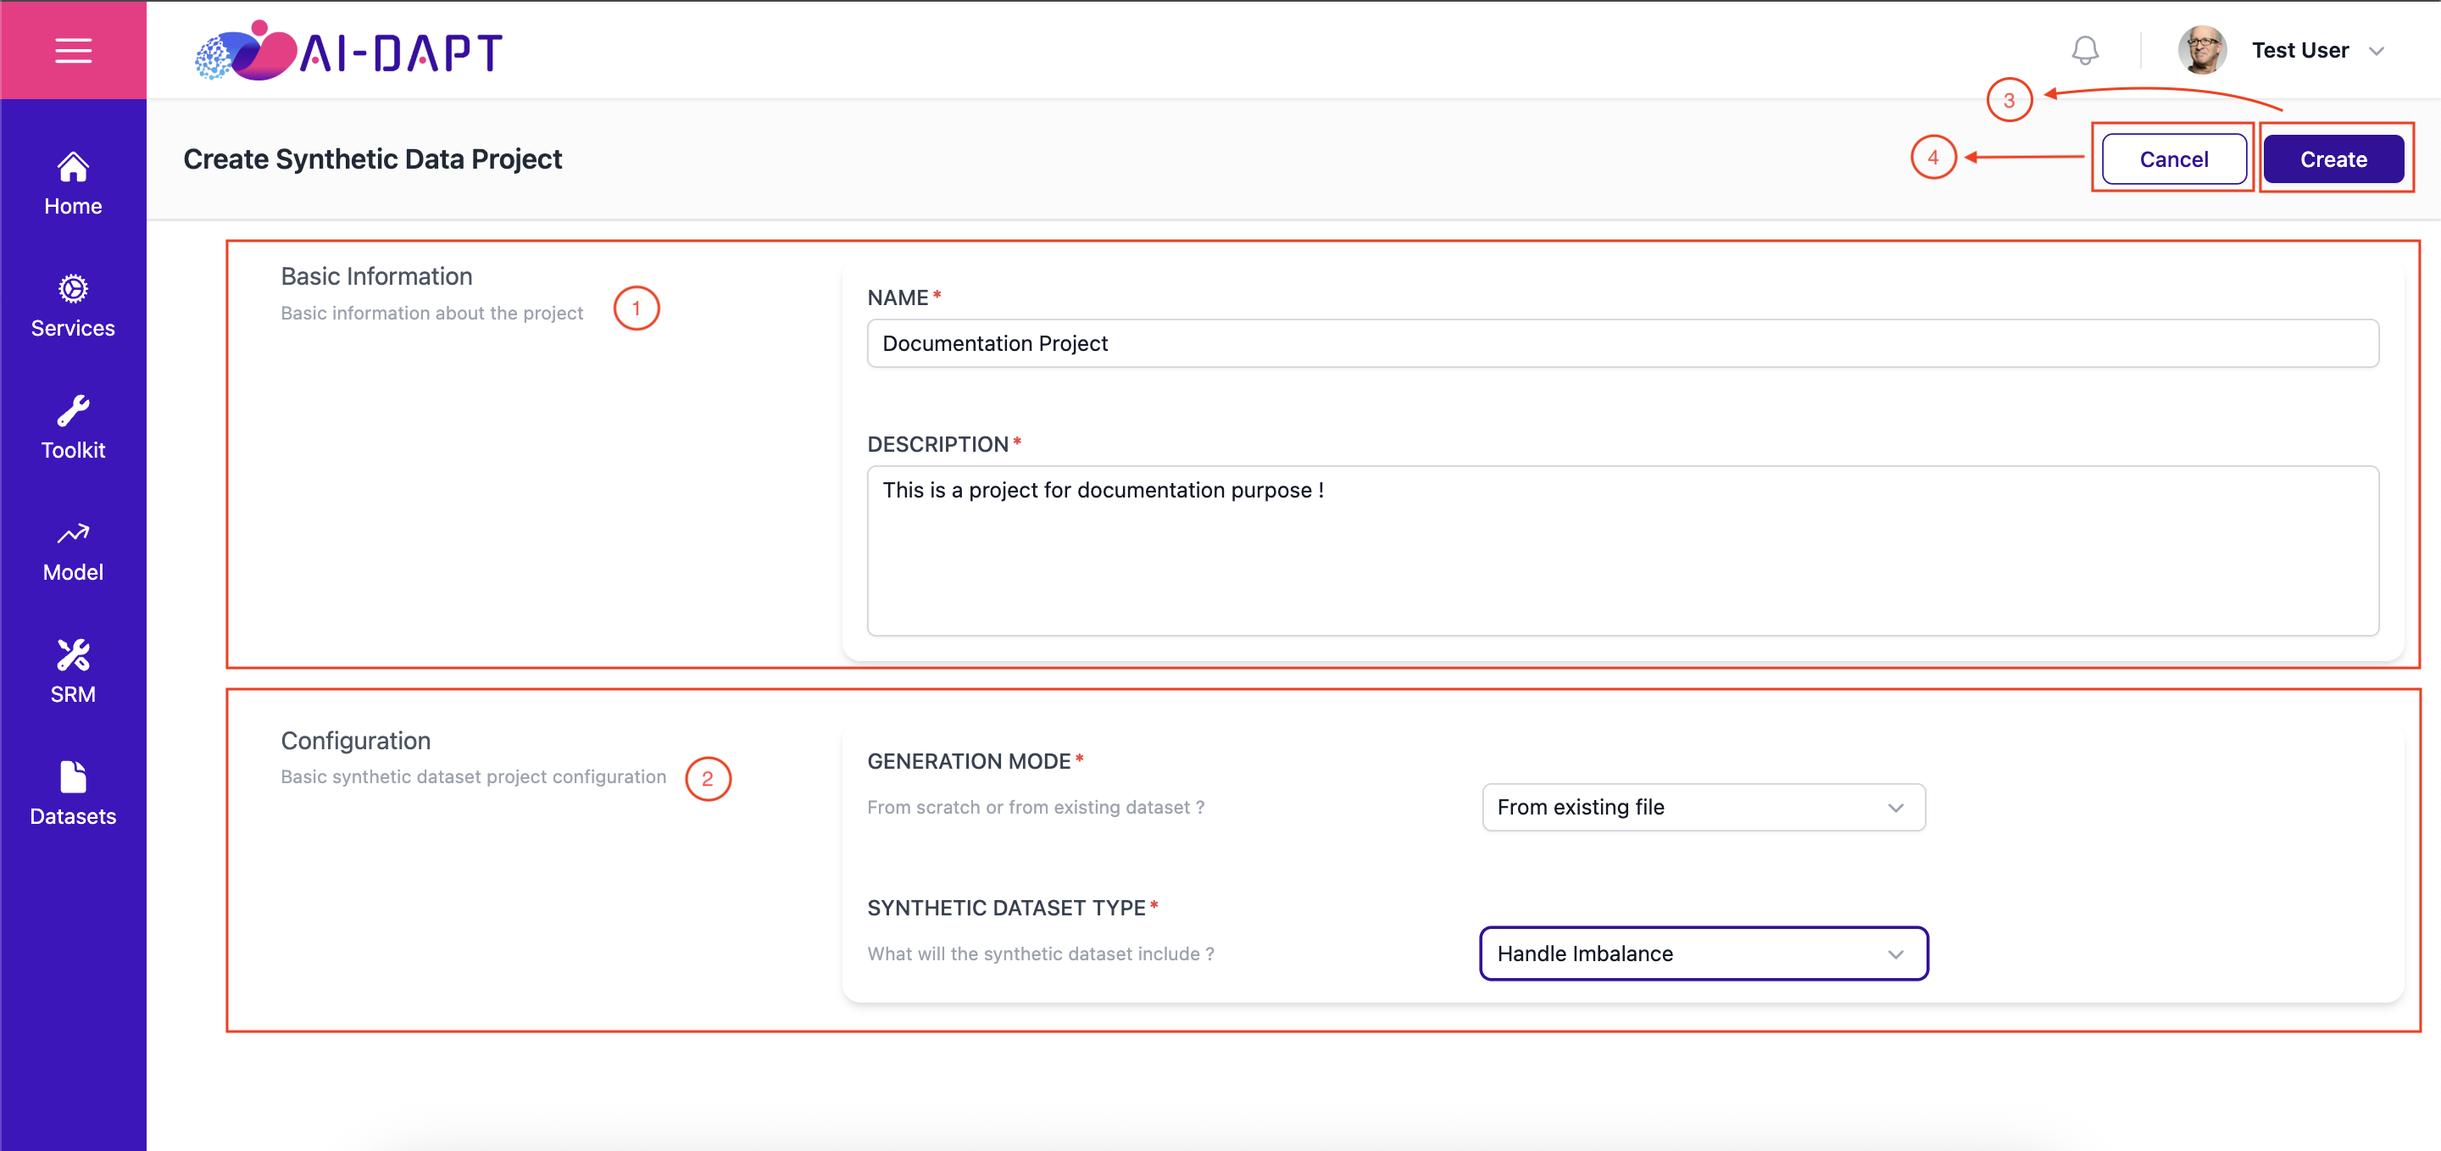Screen dimensions: 2441x1151
Task: Open the Synthetic Dataset Type dropdown
Action: coord(1703,954)
